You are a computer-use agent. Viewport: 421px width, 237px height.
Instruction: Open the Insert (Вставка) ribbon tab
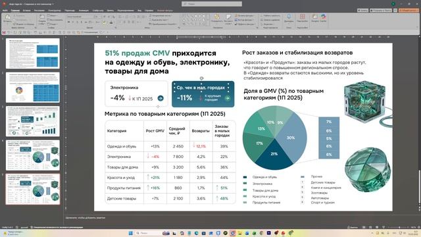pos(26,11)
